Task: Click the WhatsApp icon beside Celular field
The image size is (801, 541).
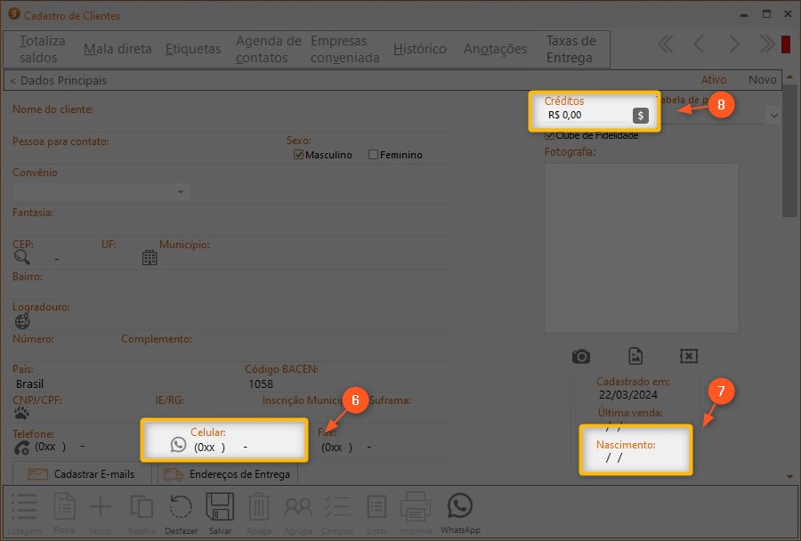Action: (x=178, y=446)
